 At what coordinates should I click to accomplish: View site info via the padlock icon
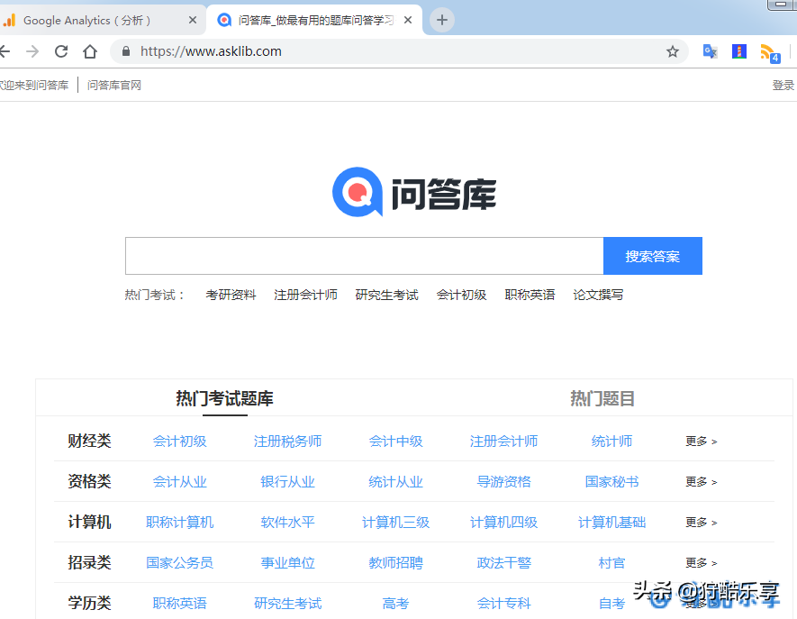126,51
